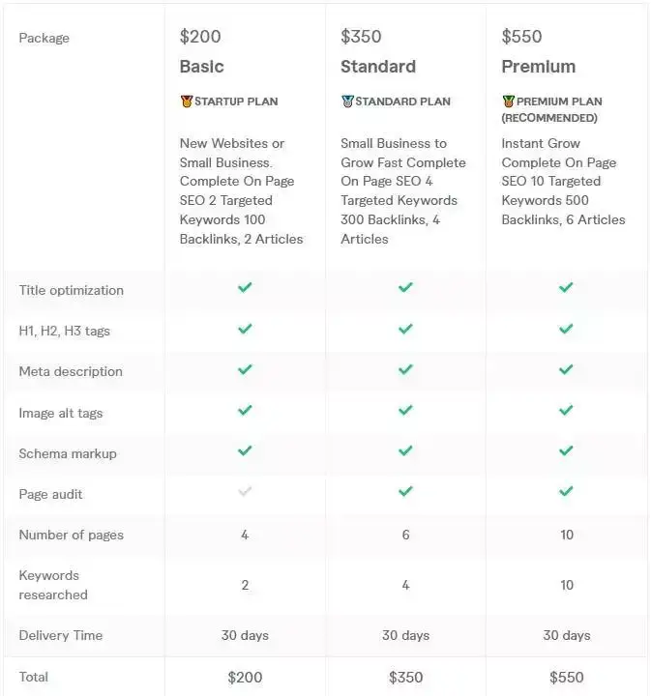Click the grayed-out Page audit checkmark for Basic
The width and height of the screenshot is (651, 696).
[x=245, y=491]
